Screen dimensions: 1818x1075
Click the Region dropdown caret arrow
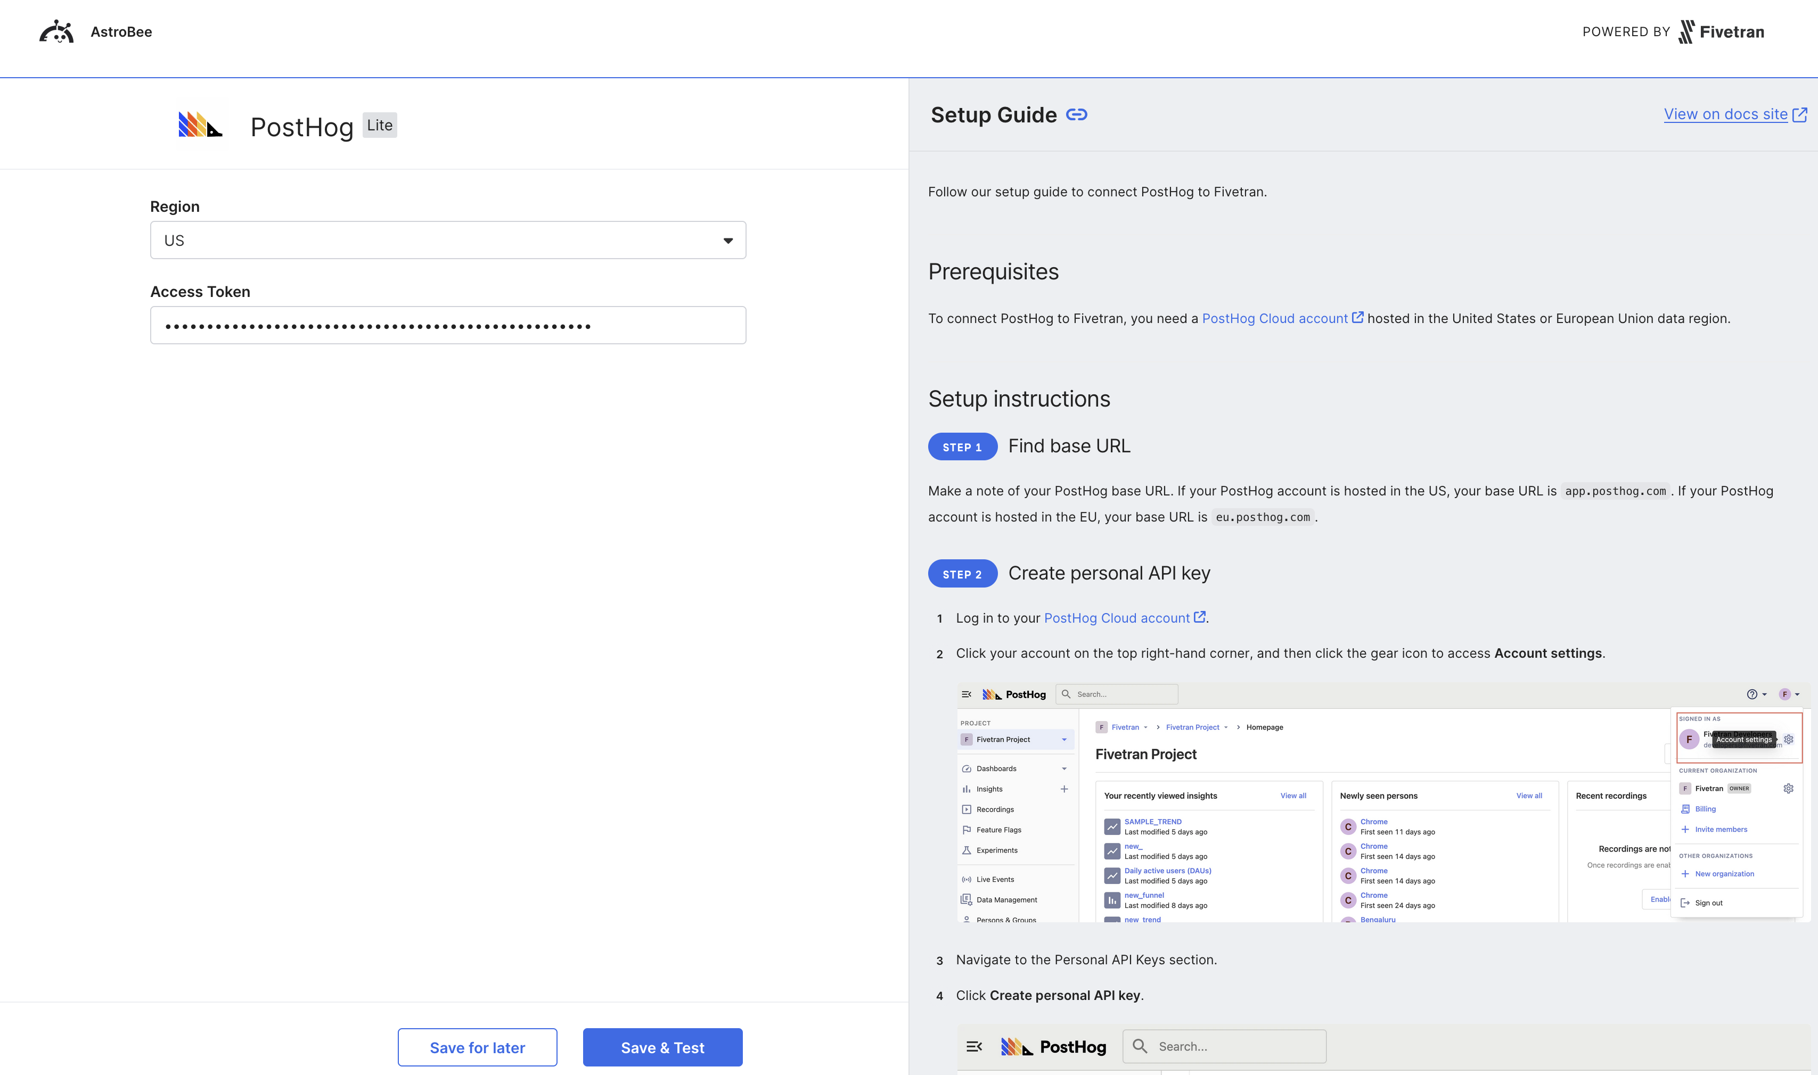pos(728,241)
